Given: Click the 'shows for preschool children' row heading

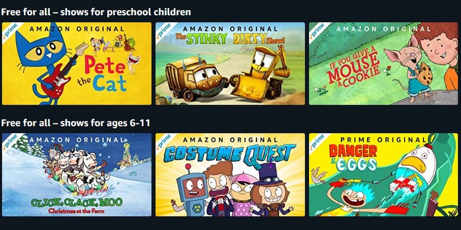Looking at the screenshot, I should click(96, 12).
